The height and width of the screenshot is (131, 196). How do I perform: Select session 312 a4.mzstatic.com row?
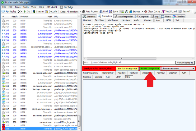(x=40, y=93)
